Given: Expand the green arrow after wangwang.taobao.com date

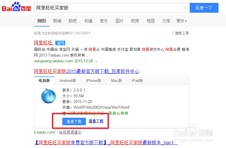Looking at the screenshot, I should point(96,61).
